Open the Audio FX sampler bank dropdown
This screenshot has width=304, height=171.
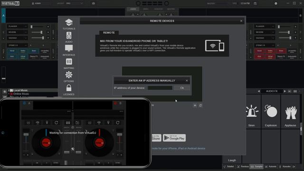(272, 91)
